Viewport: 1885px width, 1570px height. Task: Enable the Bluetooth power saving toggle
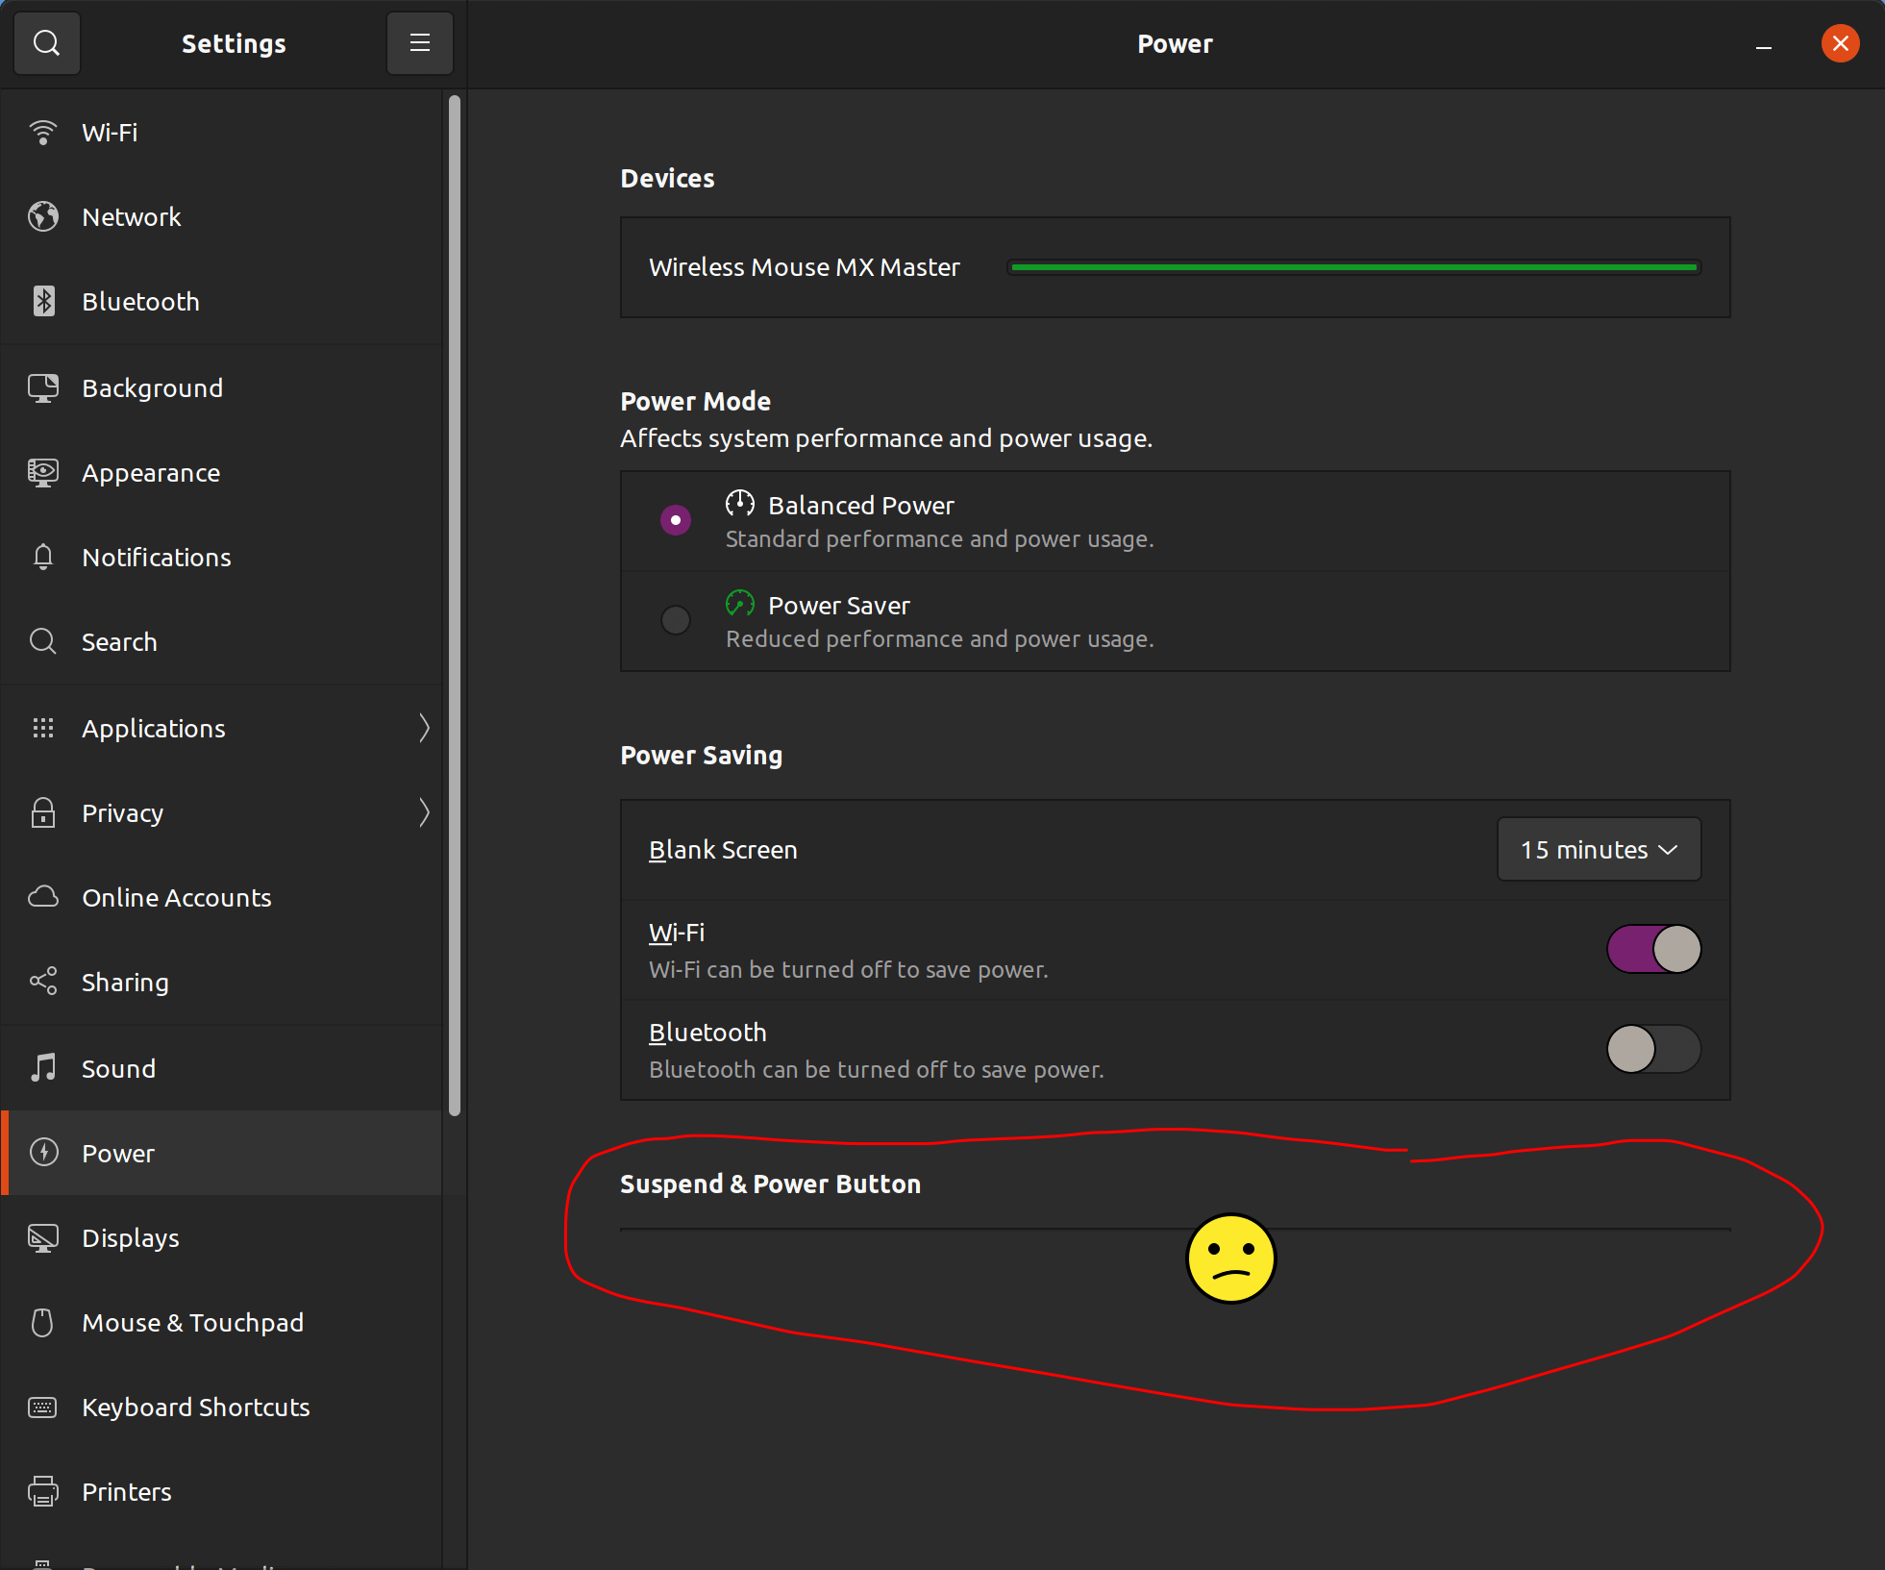pos(1653,1049)
